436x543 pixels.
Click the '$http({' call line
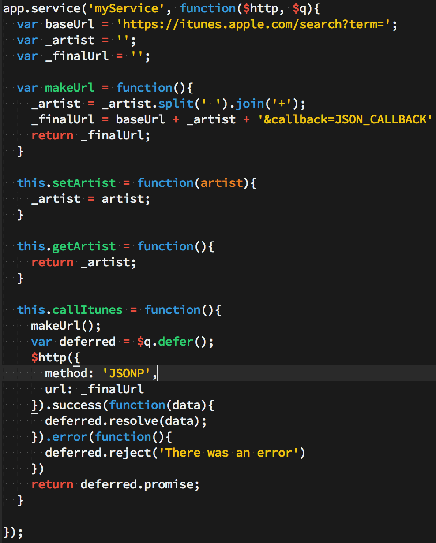pos(56,357)
